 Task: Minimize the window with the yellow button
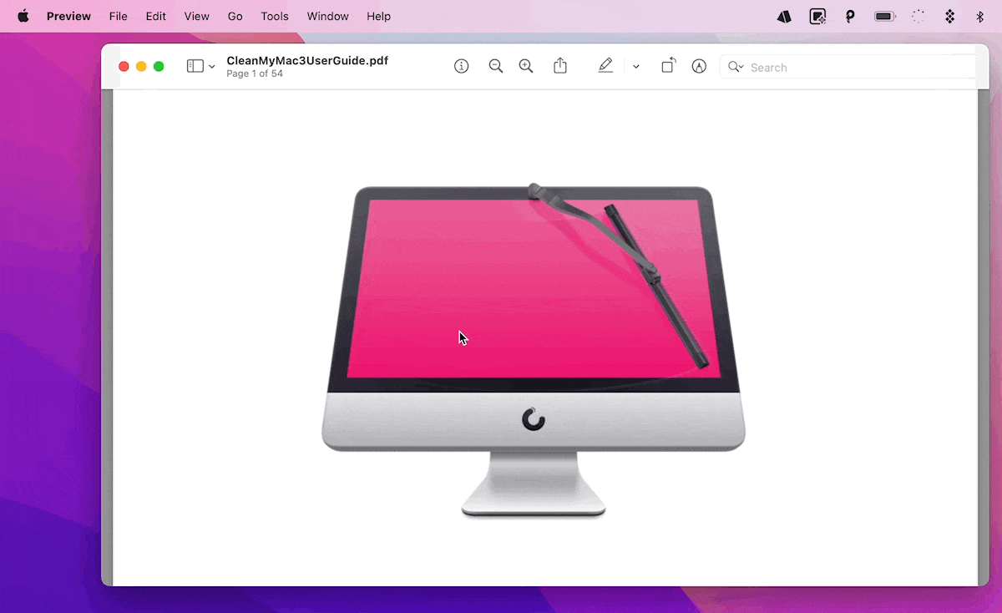coord(141,66)
